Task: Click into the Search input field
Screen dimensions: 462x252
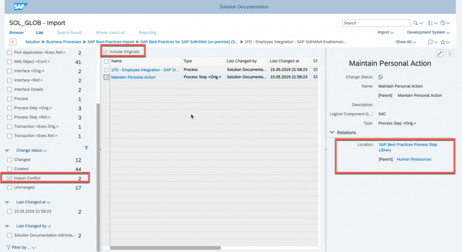Action: tap(376, 23)
